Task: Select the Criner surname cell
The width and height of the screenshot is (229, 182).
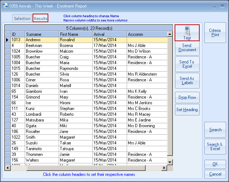Action: [42, 80]
